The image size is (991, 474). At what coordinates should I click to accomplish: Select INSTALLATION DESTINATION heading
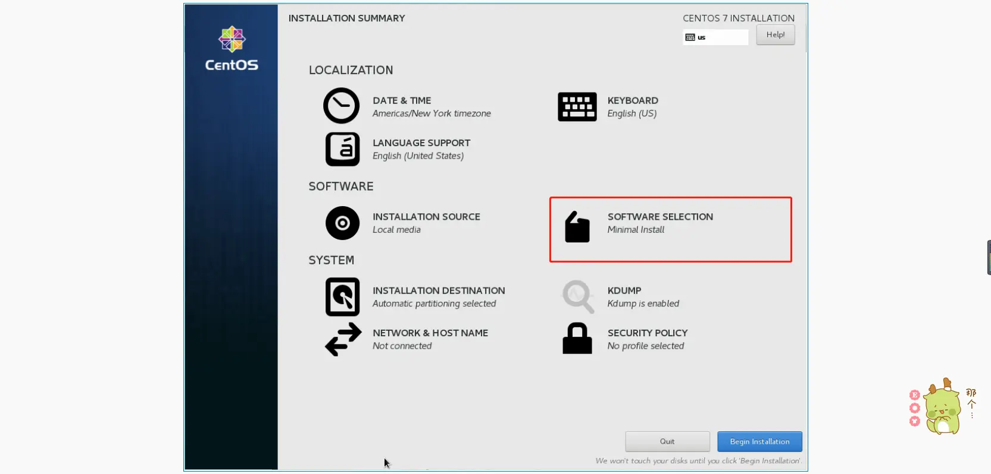(x=439, y=290)
